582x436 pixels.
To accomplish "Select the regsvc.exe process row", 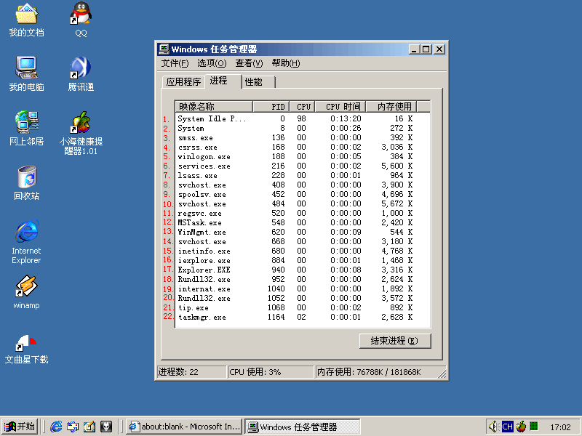I will point(303,213).
